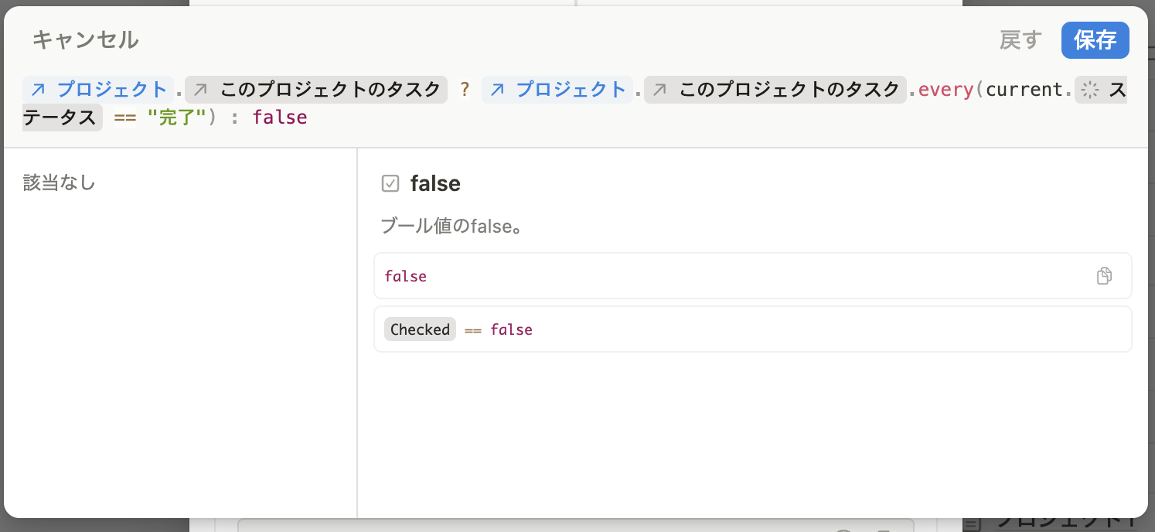This screenshot has height=532, width=1155.
Task: Click the status spinner icon before ステータス
Action: 1090,90
